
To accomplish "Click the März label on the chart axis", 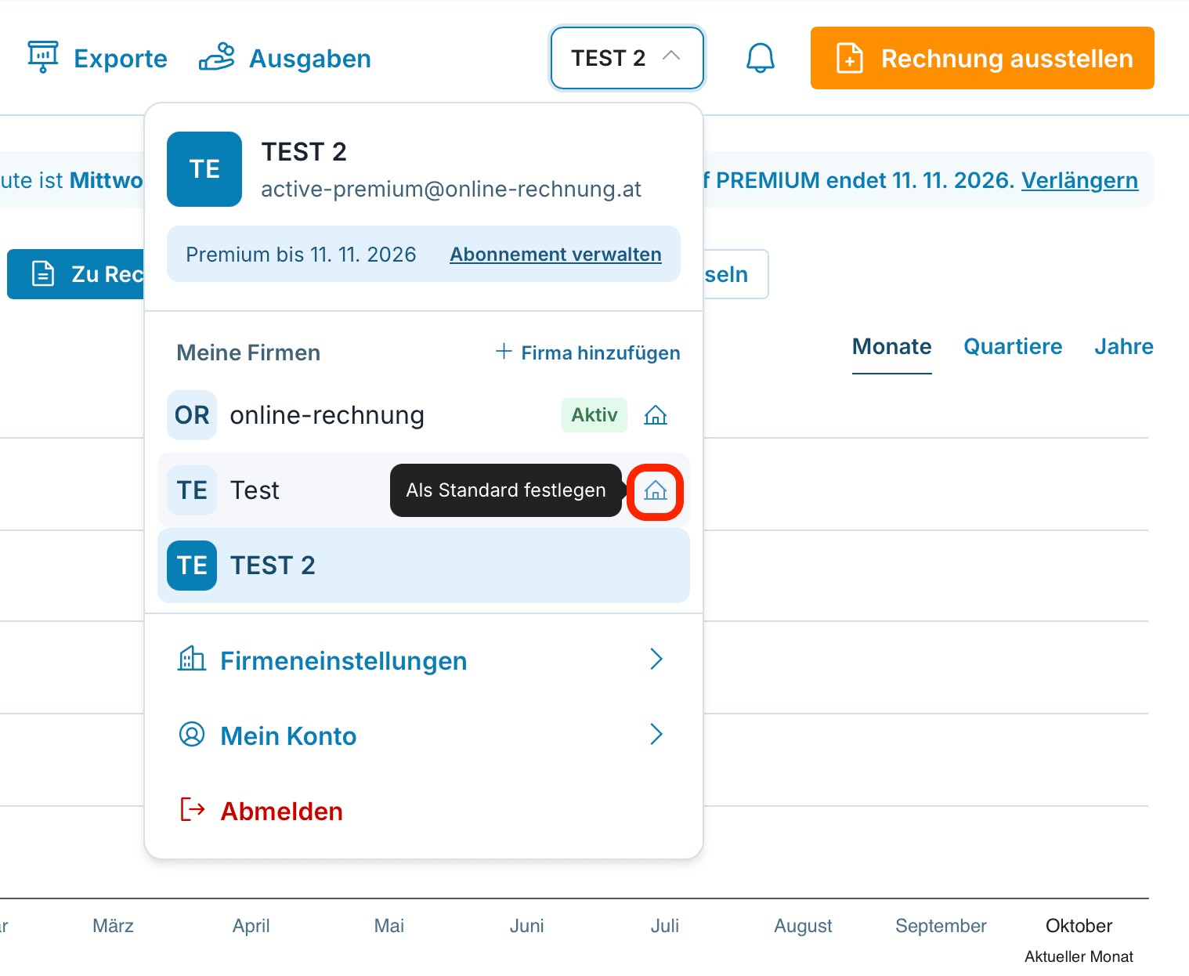I will click(113, 926).
